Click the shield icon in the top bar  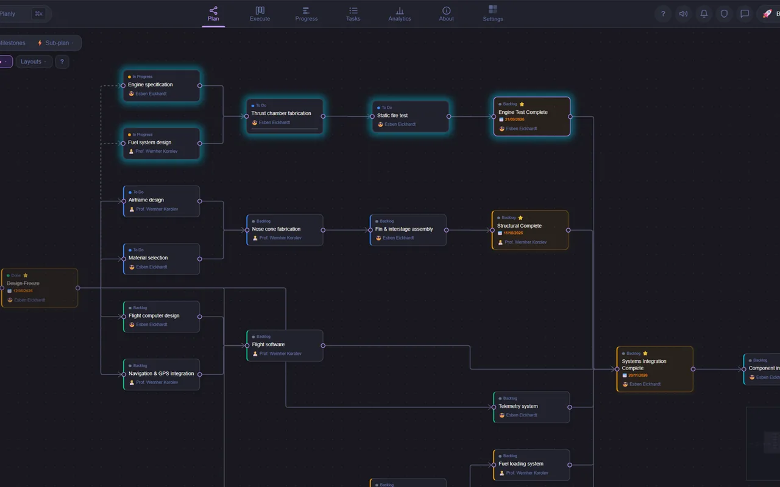[x=724, y=14]
